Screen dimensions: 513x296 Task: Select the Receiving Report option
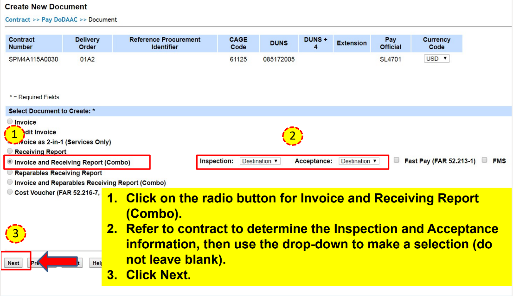(x=10, y=151)
